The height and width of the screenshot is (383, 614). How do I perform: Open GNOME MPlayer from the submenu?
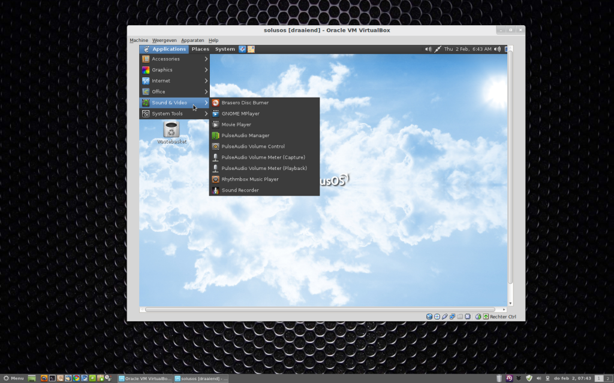(264, 114)
